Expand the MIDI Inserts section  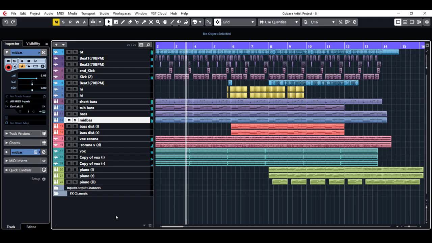tap(25, 161)
